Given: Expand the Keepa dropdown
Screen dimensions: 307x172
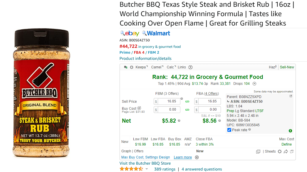Looking at the screenshot, I should (x=142, y=67).
